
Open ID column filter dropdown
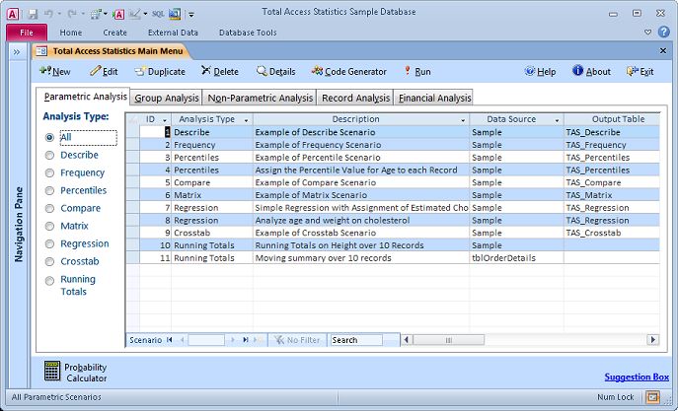click(165, 120)
